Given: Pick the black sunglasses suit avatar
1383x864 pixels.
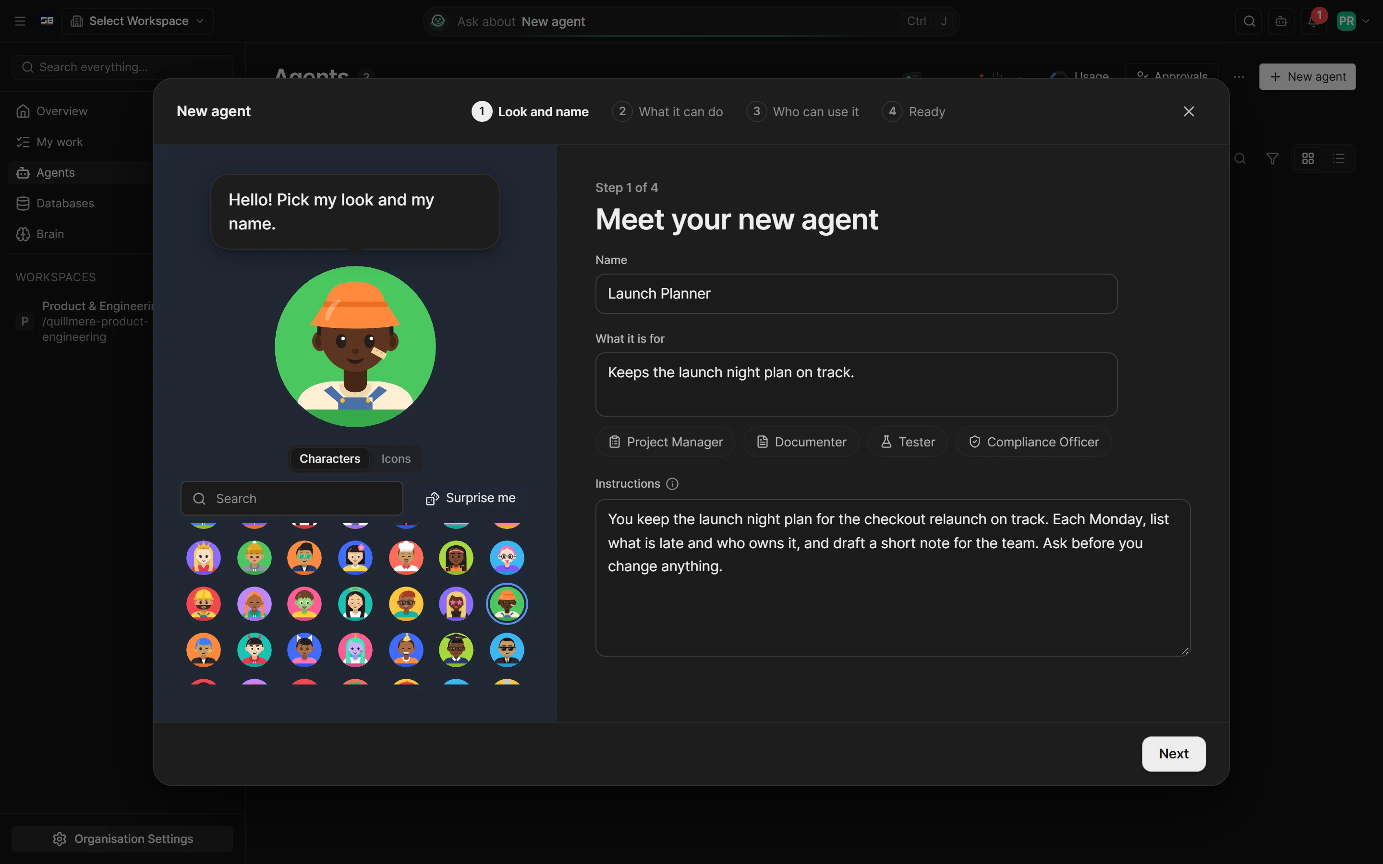Looking at the screenshot, I should click(507, 650).
